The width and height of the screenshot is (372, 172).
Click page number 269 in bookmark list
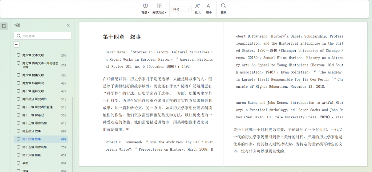coord(64,56)
